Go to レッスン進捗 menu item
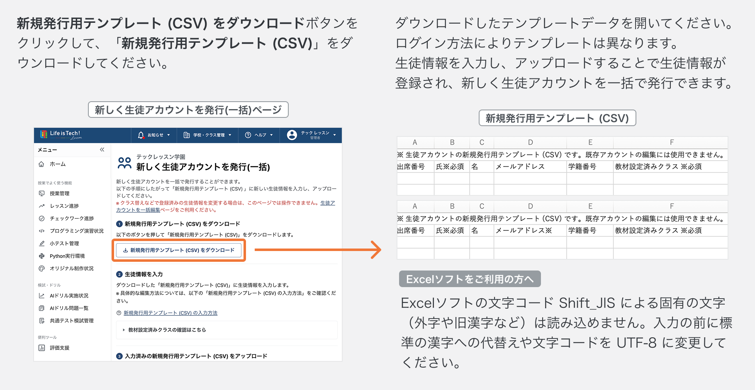The image size is (755, 390). pyautogui.click(x=64, y=206)
